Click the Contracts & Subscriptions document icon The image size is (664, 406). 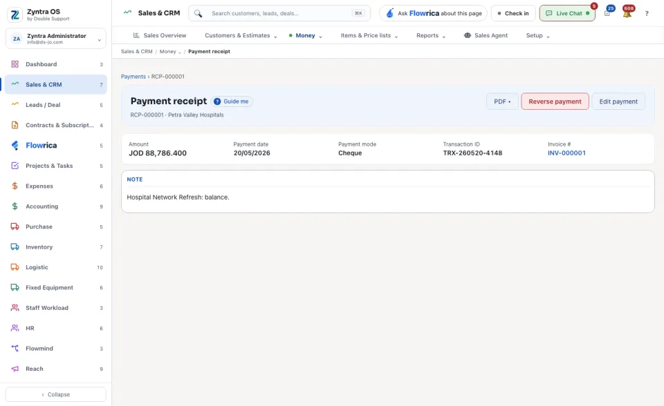15,125
